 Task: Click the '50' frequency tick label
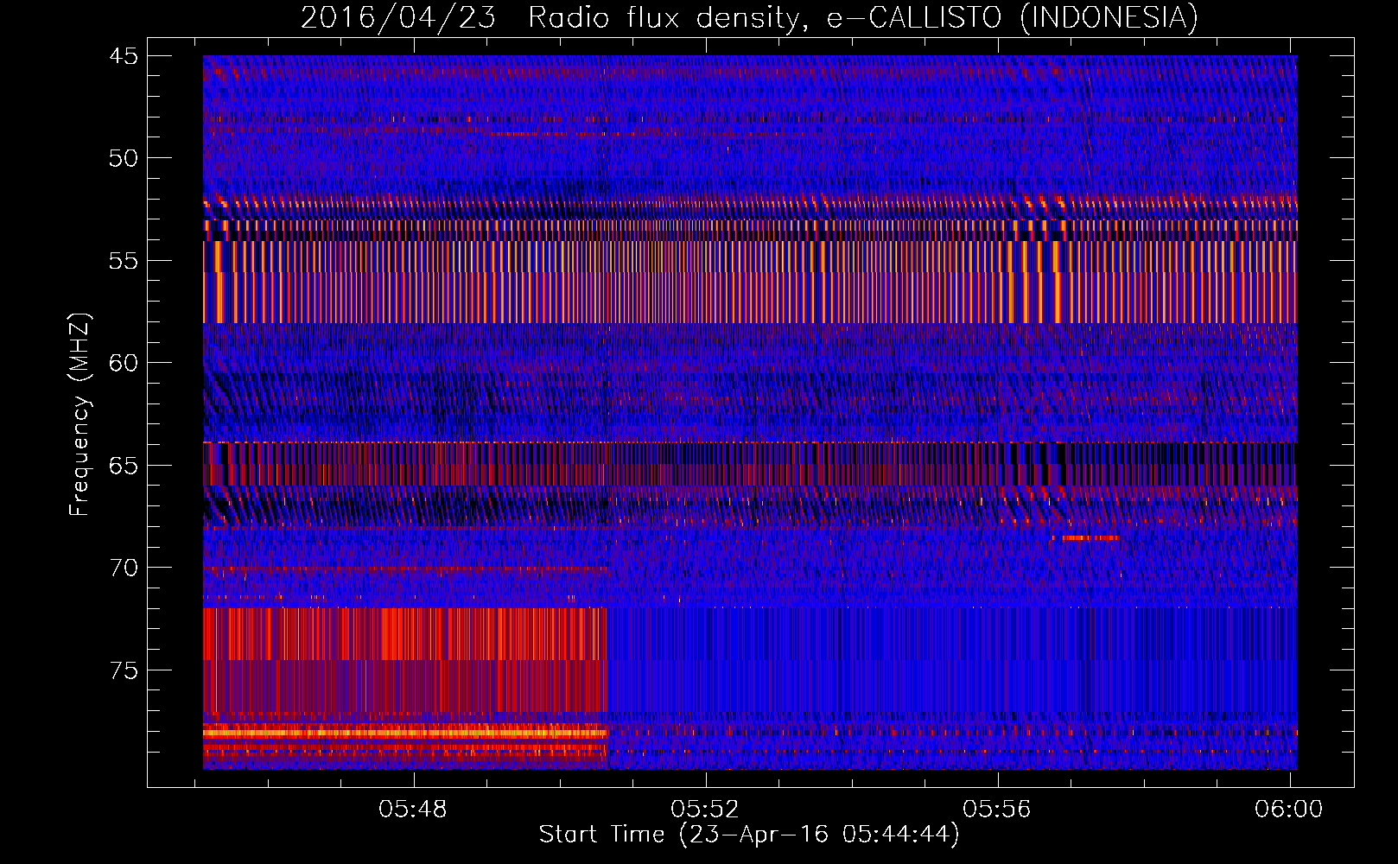124,158
